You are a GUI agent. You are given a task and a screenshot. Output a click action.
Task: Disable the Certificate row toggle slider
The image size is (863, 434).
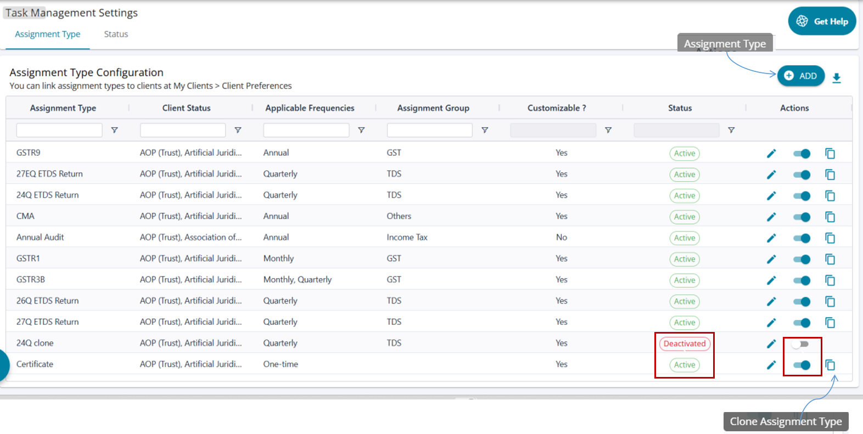pos(802,365)
